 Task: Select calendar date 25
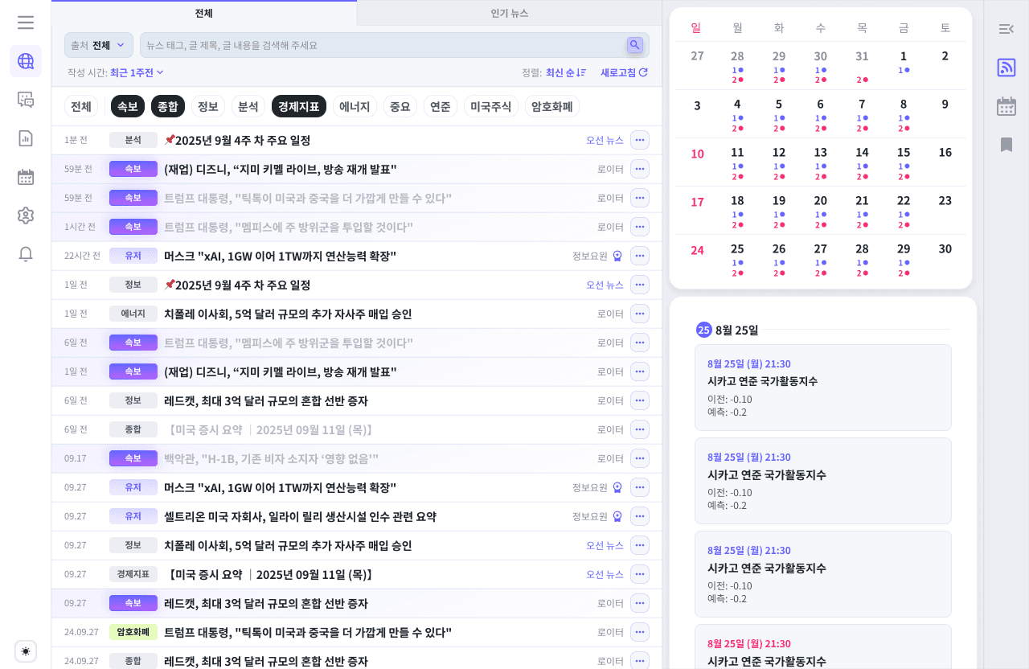(737, 249)
